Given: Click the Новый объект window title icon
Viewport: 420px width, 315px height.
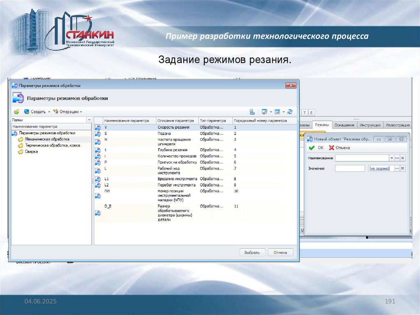Looking at the screenshot, I should [x=310, y=139].
